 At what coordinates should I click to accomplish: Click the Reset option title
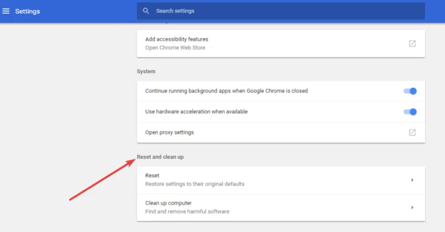pyautogui.click(x=152, y=175)
